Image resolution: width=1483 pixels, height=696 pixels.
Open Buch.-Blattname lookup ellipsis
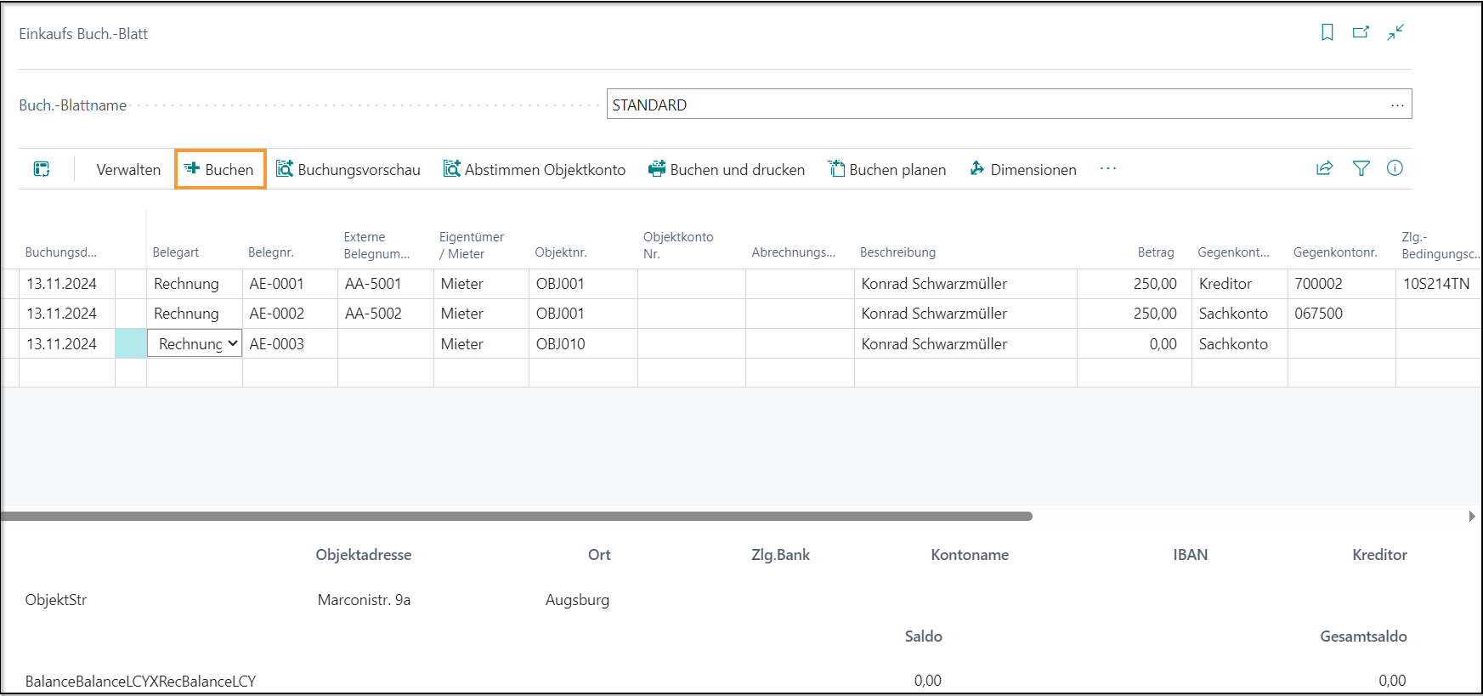click(1397, 105)
